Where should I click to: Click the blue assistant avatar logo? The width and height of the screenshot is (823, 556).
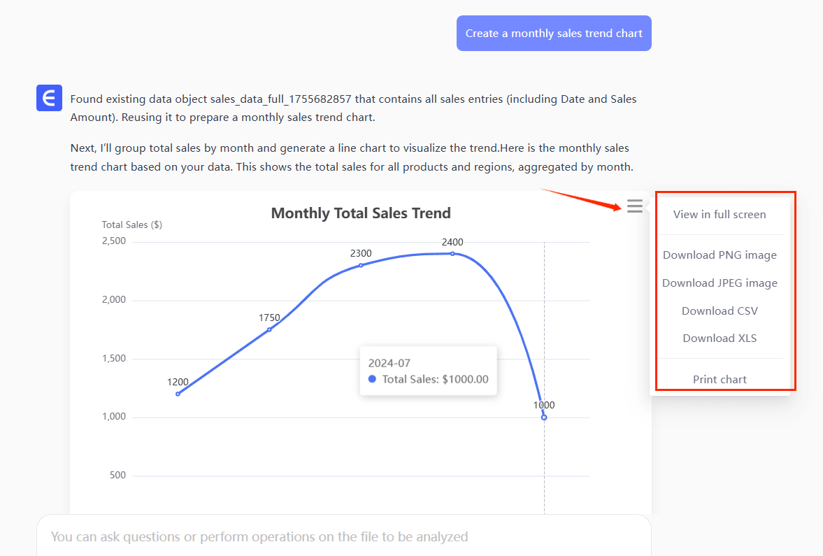(49, 98)
